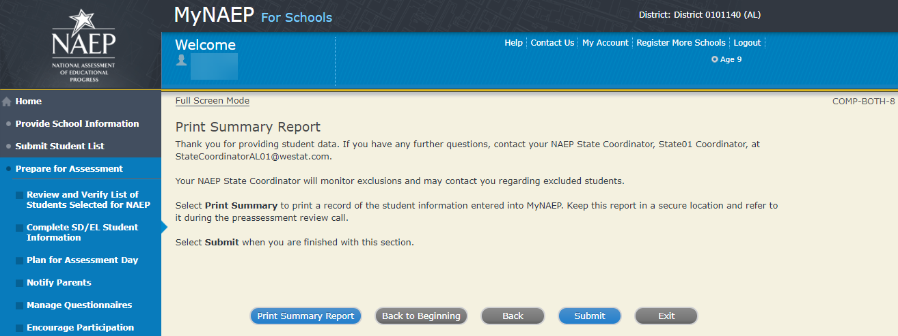Expand Provide School Information section

(x=77, y=123)
